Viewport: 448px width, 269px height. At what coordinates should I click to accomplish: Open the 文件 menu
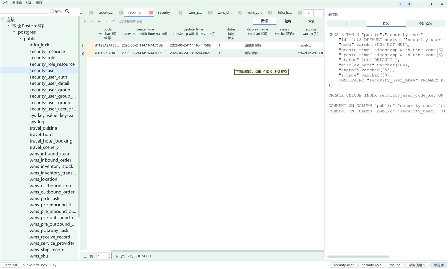click(5, 3)
